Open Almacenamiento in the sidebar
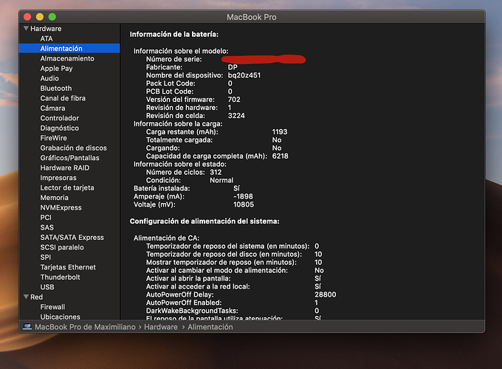502x369 pixels. (67, 58)
